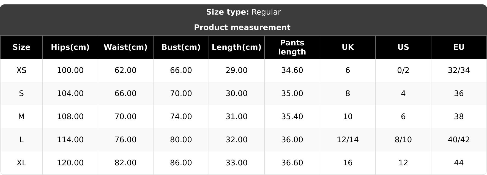Screen dimensions: 487x175
Task: Click the 32/34 EU size cell
Action: click(x=459, y=70)
